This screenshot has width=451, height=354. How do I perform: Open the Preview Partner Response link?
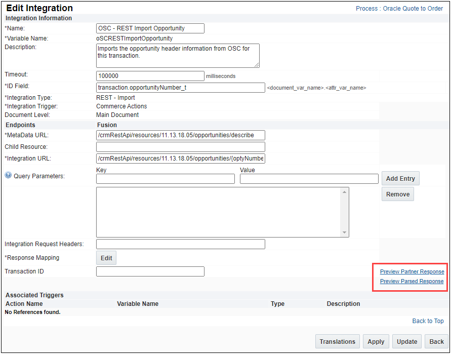(x=412, y=272)
